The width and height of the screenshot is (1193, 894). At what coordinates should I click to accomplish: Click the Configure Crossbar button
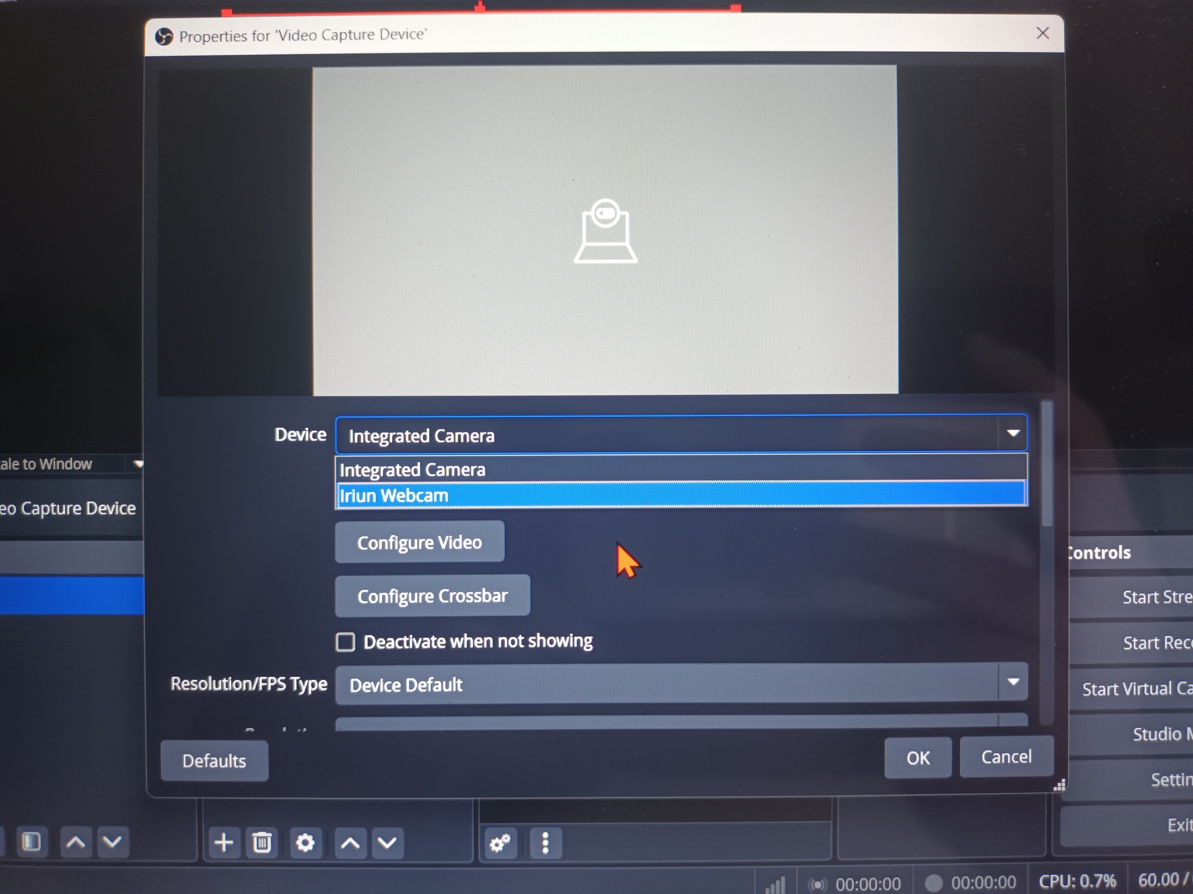tap(432, 596)
